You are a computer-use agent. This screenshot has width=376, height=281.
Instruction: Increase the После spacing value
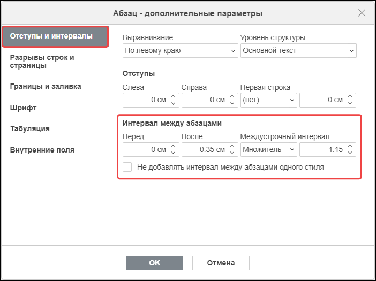click(x=232, y=146)
